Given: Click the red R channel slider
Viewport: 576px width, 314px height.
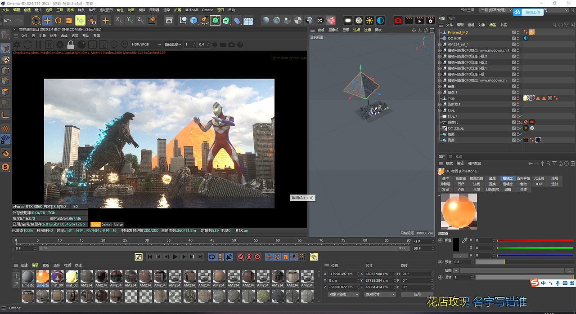Looking at the screenshot, I should click(535, 240).
